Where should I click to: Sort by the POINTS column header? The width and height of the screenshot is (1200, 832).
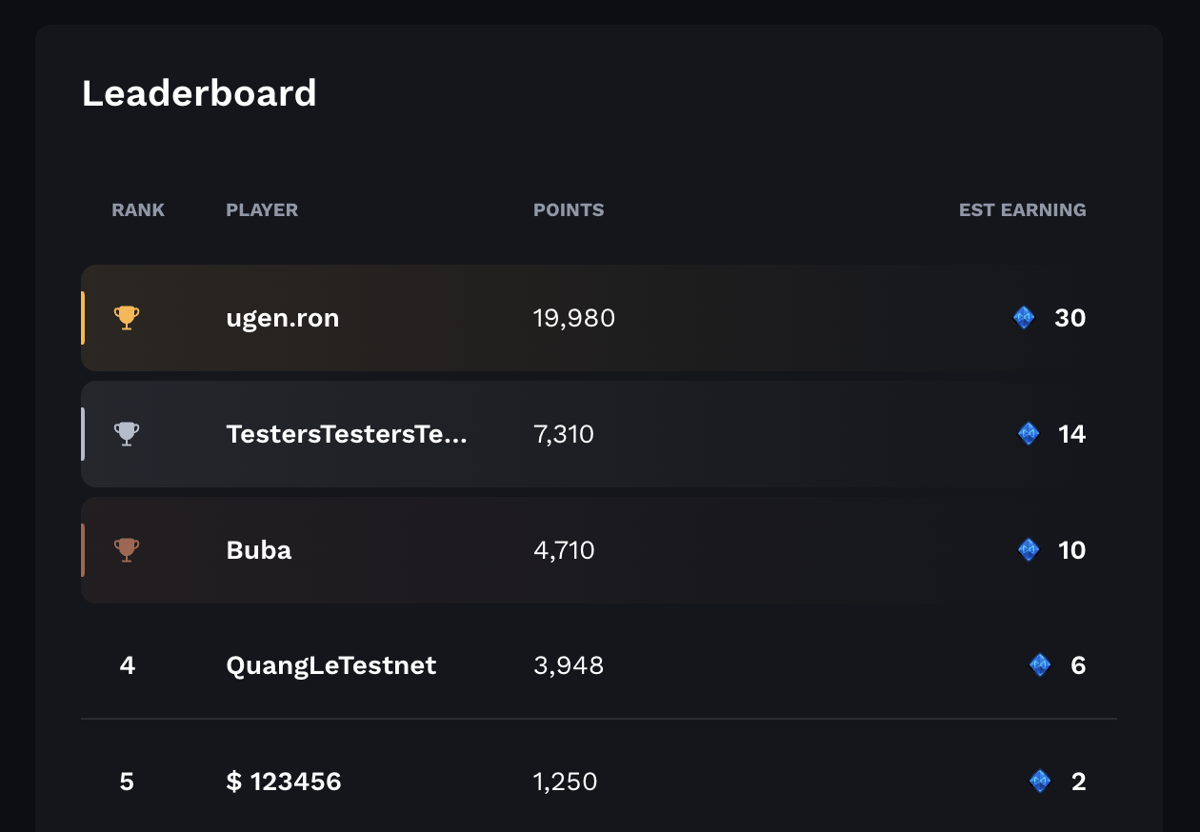(x=569, y=209)
